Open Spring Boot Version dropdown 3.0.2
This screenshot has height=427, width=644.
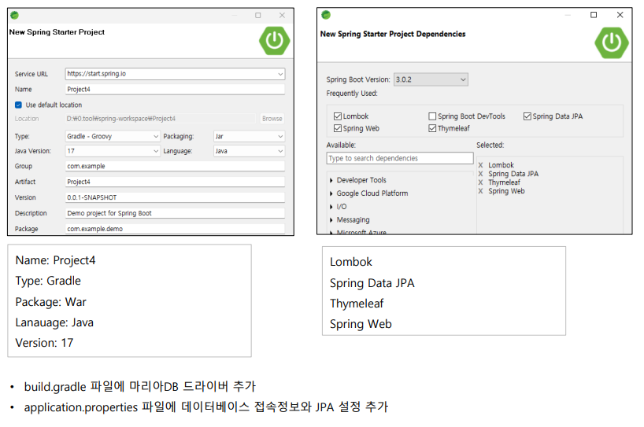pyautogui.click(x=431, y=79)
